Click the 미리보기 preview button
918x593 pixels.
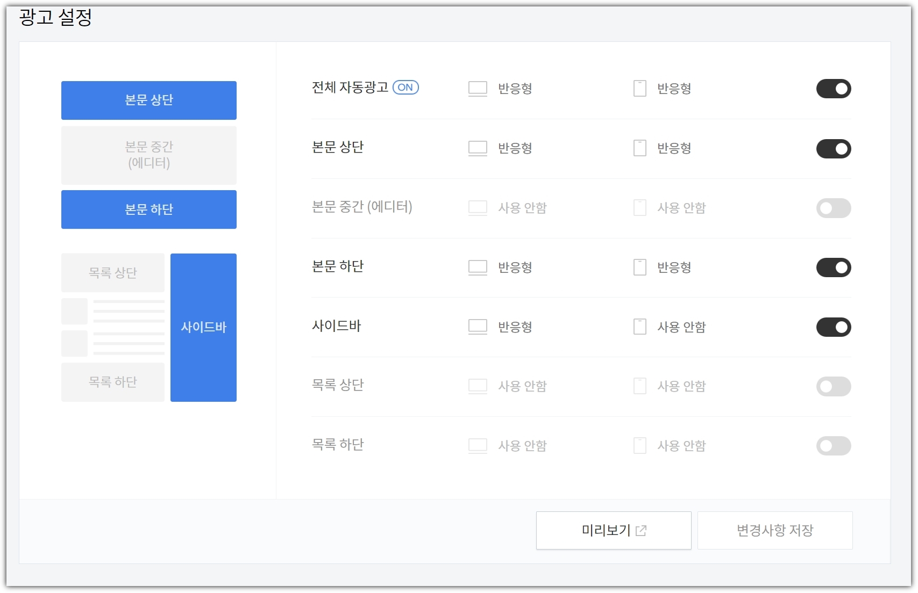tap(613, 530)
